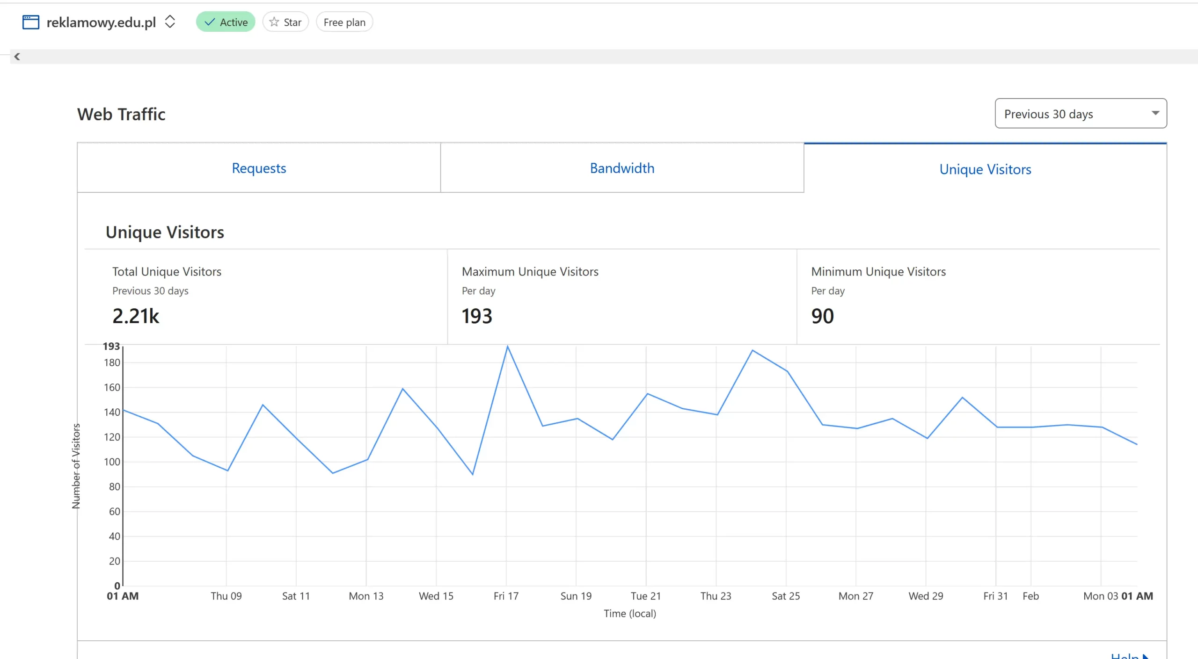Switch to the Requests tab
The width and height of the screenshot is (1198, 659).
coord(259,168)
